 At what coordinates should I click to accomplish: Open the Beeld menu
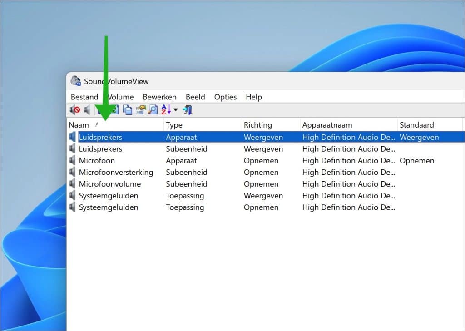[195, 97]
